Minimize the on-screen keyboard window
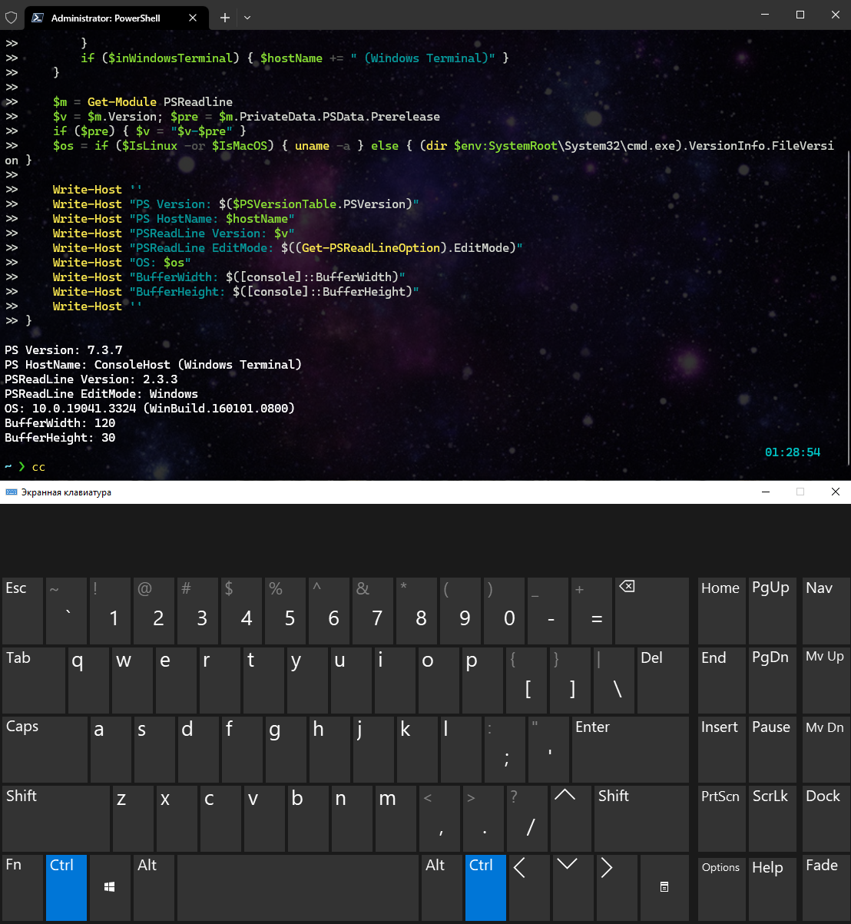This screenshot has width=851, height=924. coord(765,492)
